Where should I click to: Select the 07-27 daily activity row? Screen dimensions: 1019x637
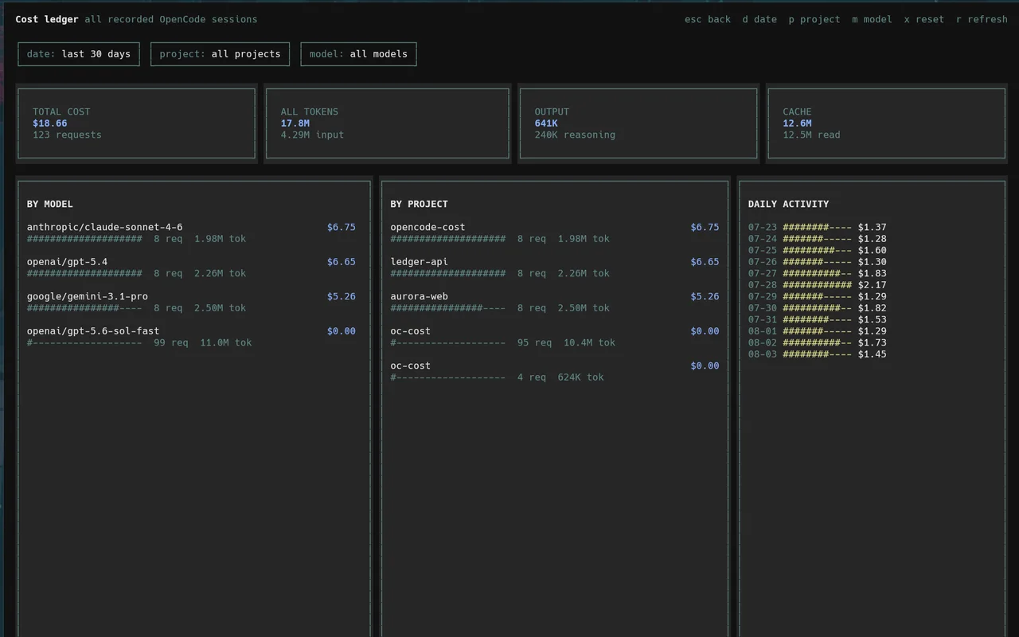(817, 273)
